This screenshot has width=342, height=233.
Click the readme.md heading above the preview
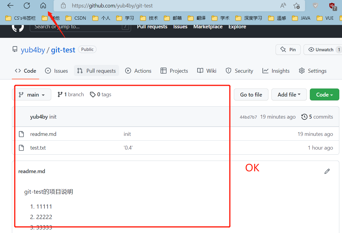(x=32, y=171)
